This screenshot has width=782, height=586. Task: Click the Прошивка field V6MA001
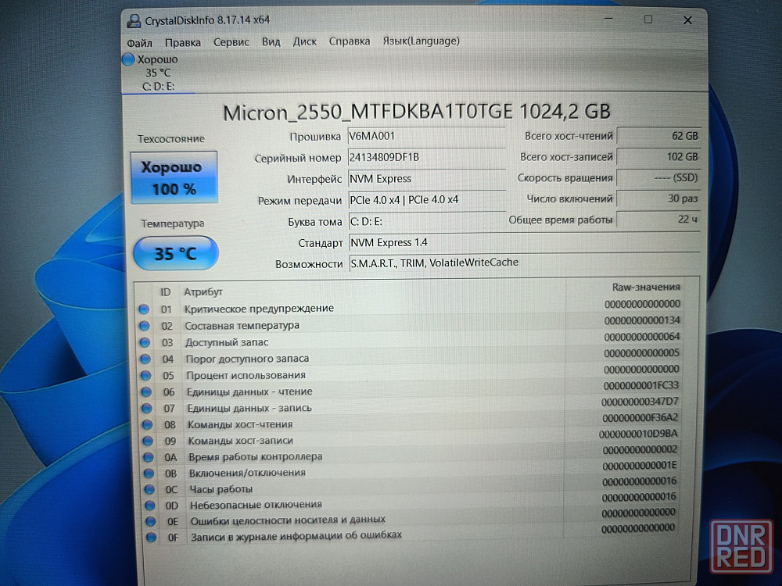pos(426,136)
